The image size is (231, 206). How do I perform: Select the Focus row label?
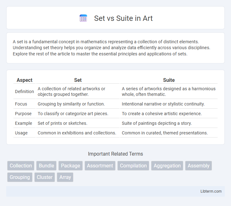tap(21, 104)
